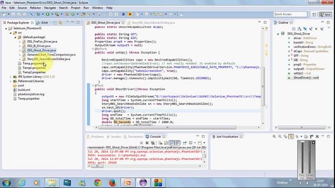Select build.xml in Package Explorer
The image size is (335, 188).
24,90
